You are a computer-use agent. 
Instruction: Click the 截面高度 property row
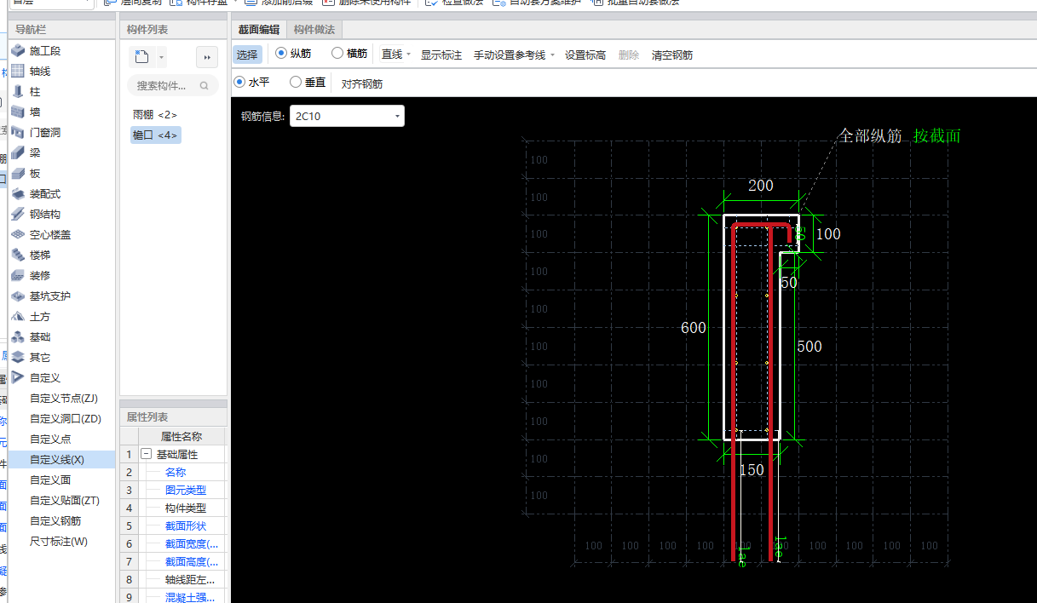click(x=175, y=562)
